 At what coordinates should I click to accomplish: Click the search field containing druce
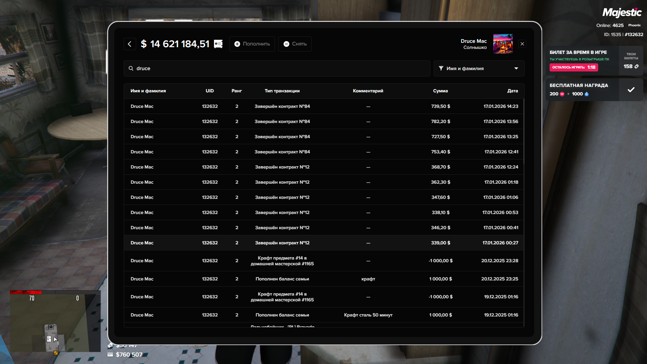point(276,68)
